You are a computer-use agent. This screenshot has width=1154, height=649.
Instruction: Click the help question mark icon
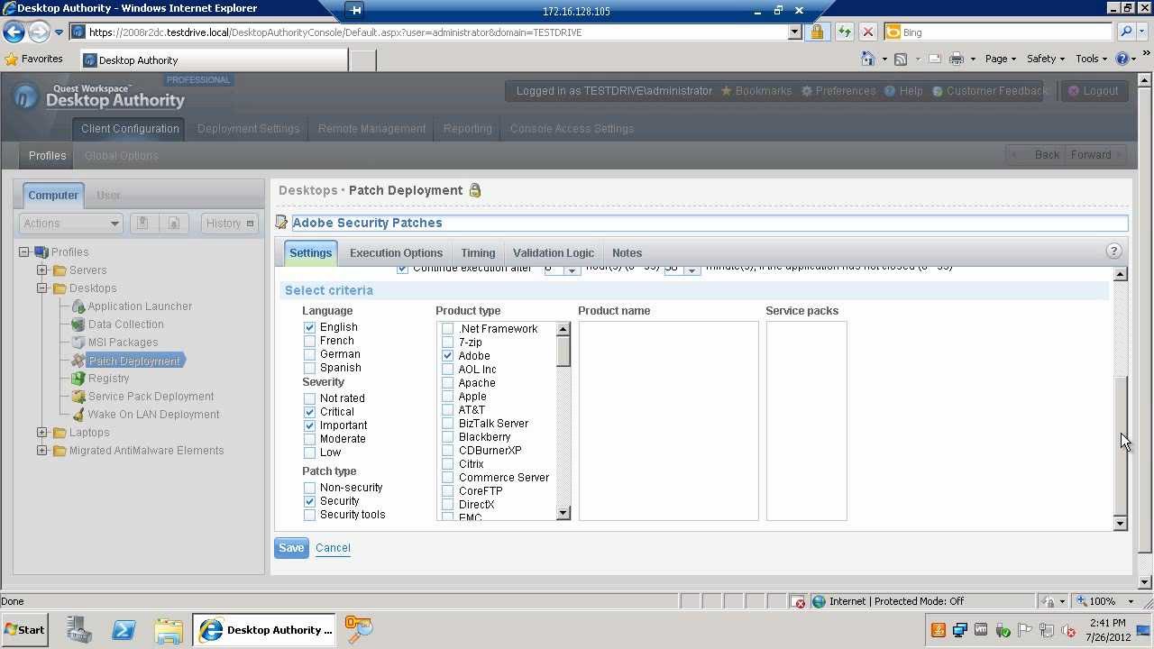(x=1113, y=251)
